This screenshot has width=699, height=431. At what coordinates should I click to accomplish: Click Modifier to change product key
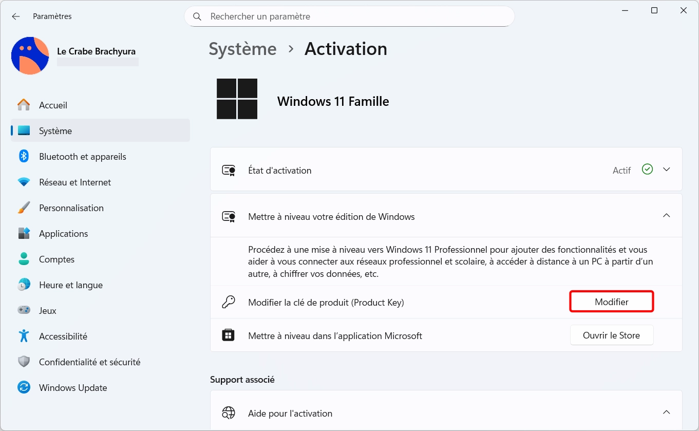tap(611, 302)
